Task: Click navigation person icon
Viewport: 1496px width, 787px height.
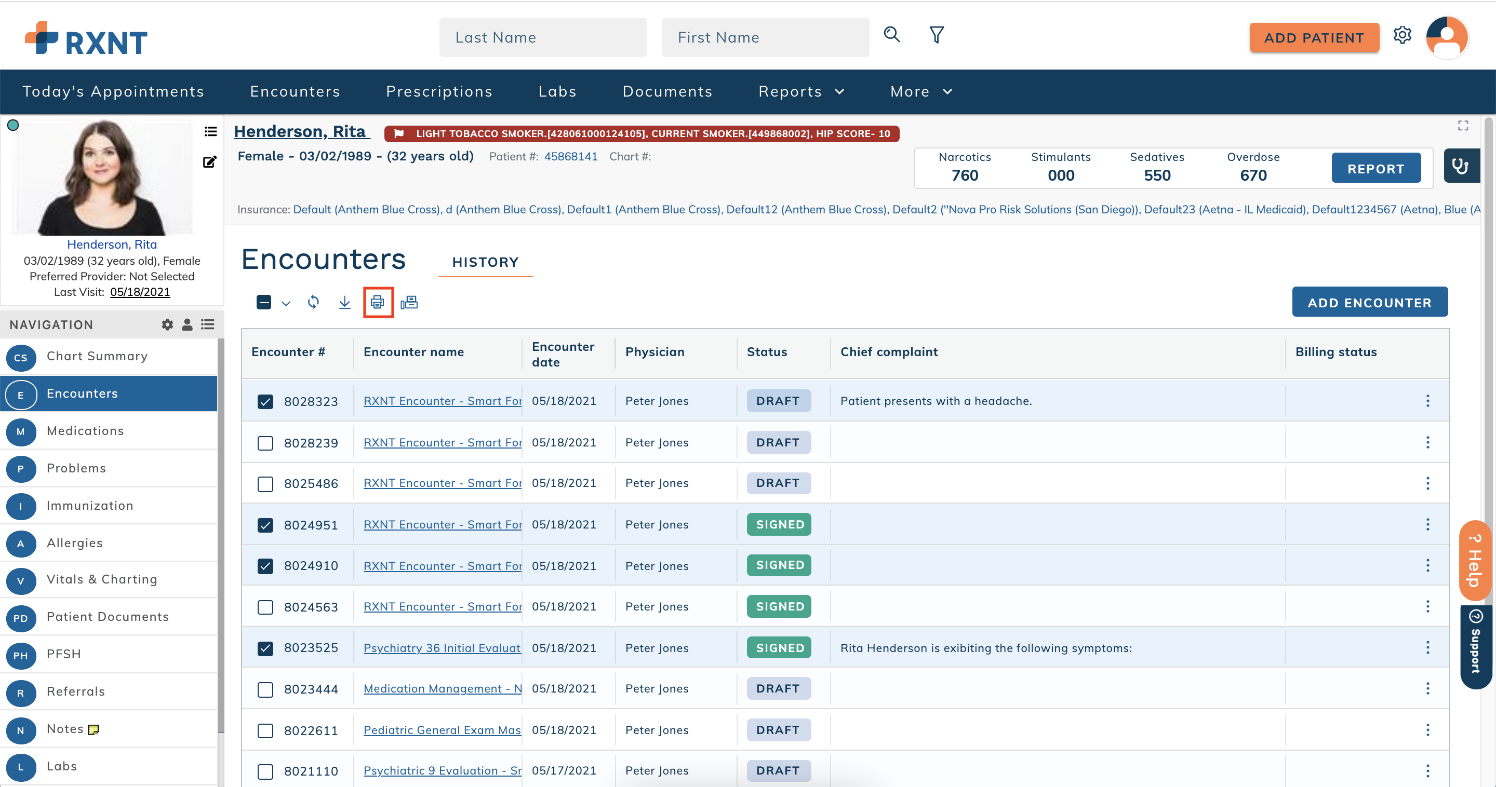Action: (187, 324)
